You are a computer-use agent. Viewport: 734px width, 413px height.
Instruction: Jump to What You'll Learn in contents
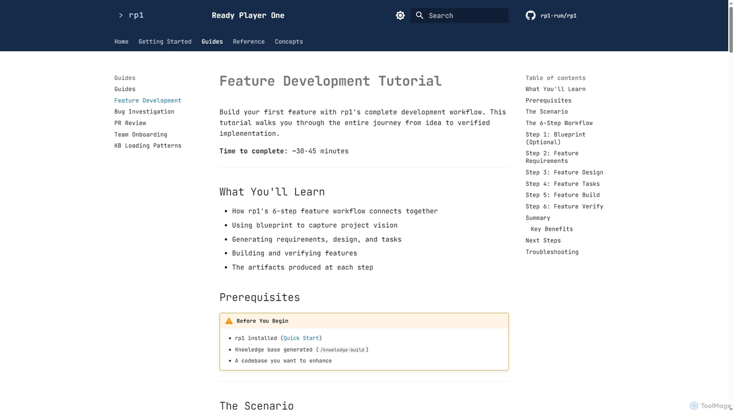pyautogui.click(x=556, y=89)
